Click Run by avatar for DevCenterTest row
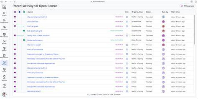Screen dimensions: 198x99 163,22
